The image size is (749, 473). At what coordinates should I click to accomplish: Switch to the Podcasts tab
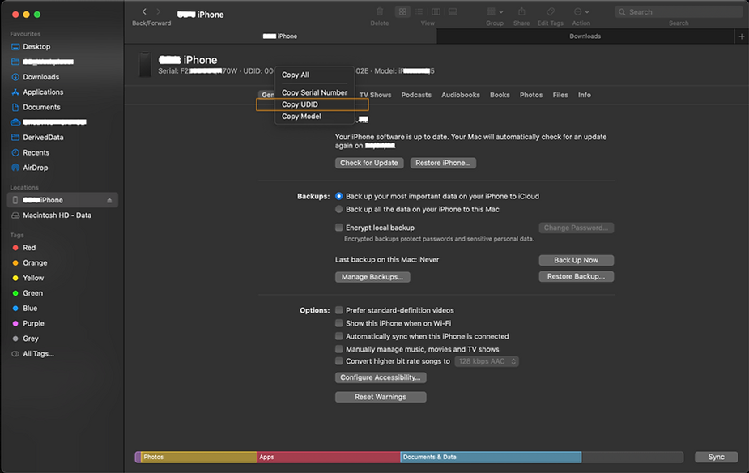coord(415,94)
